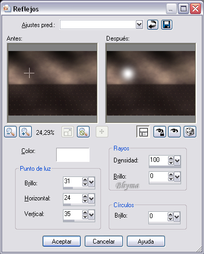The height and width of the screenshot is (254, 204).
Task: Toggle the auto-proof eye with lock icon
Action: 160,132
